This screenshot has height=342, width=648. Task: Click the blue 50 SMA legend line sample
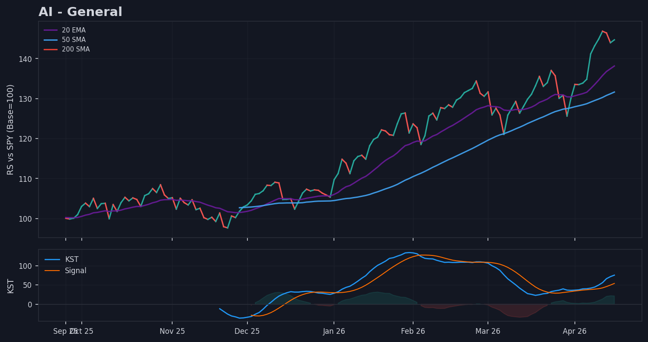[51, 40]
